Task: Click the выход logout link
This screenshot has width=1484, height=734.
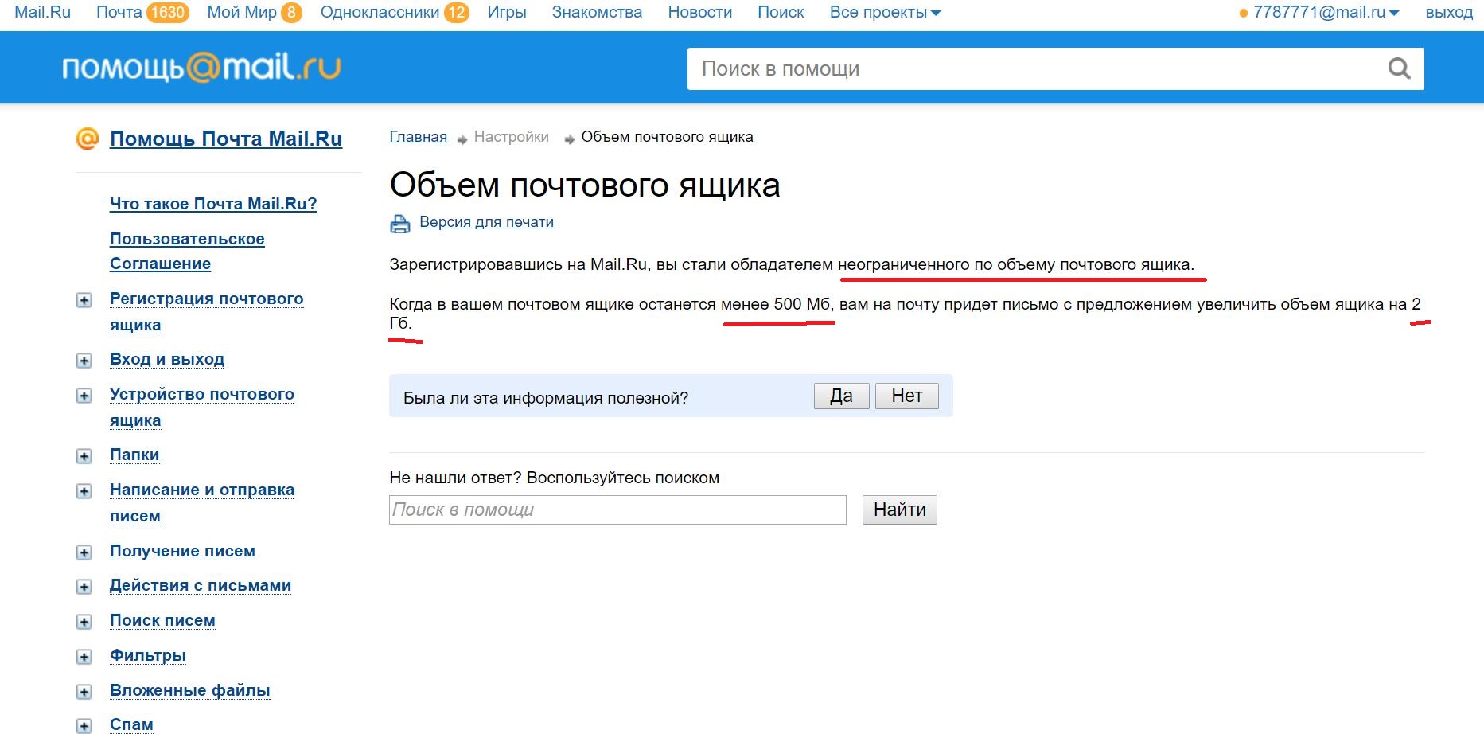Action: coord(1449,13)
